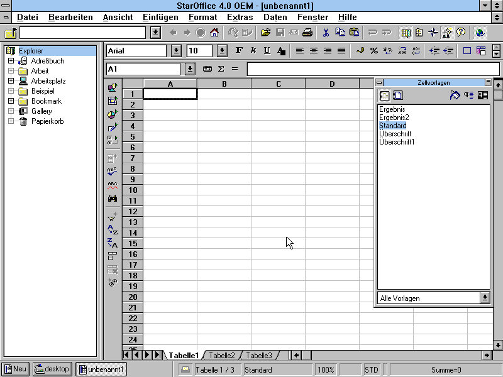Open the cell reference dropdown
The image size is (503, 377).
(x=190, y=69)
